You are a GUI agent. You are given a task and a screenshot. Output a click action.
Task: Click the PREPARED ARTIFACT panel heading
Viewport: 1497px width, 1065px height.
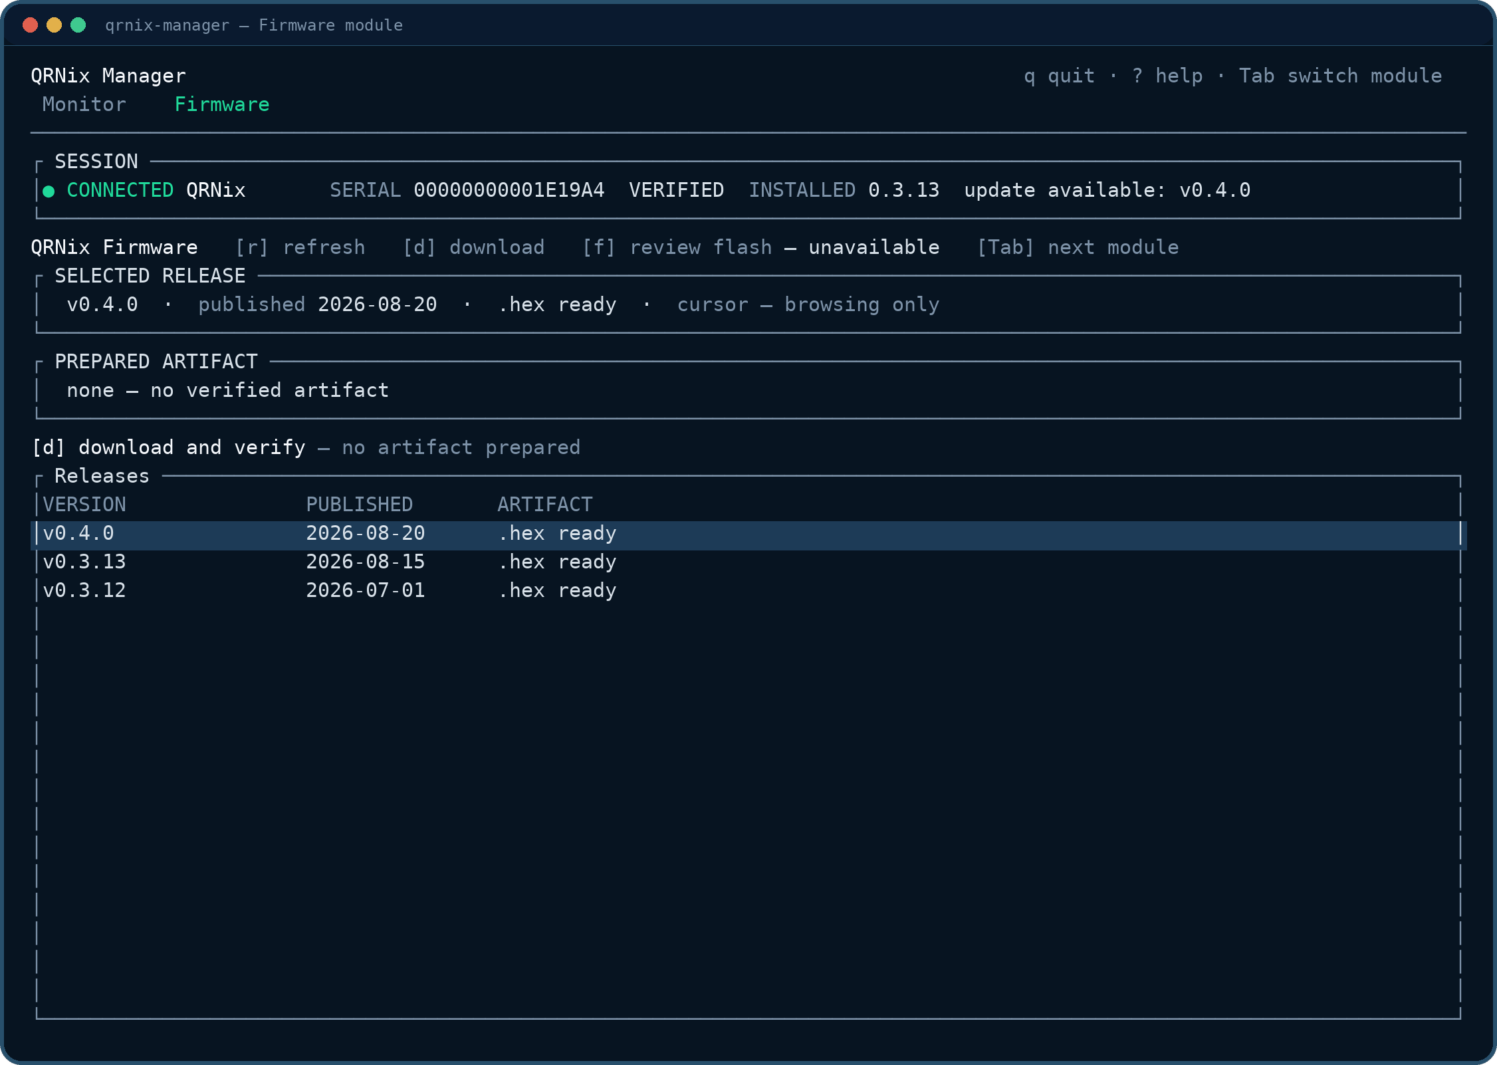[156, 362]
